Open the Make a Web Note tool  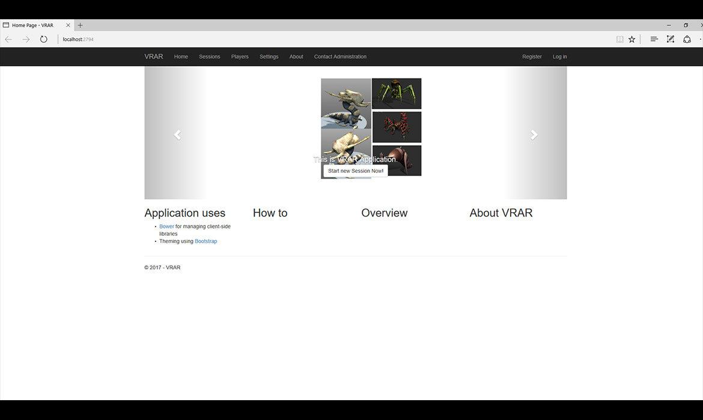coord(671,40)
